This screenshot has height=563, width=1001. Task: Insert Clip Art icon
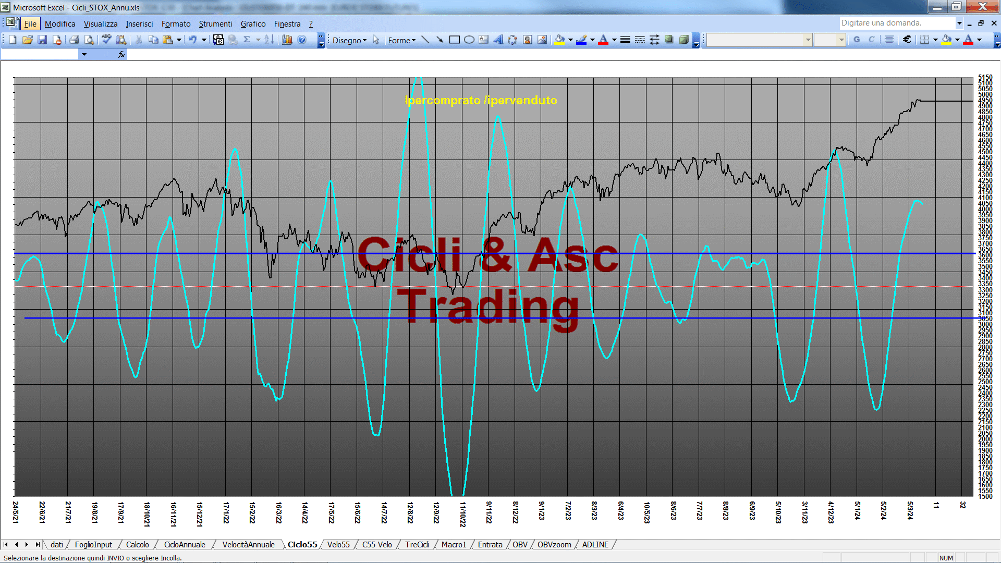point(528,40)
